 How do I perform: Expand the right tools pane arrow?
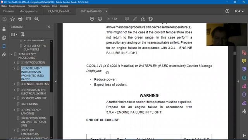point(238,81)
